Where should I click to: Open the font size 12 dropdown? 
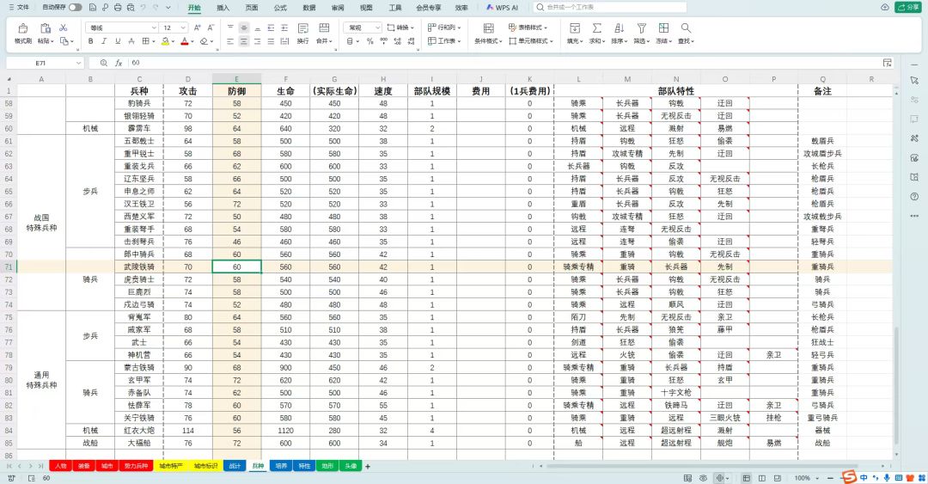coord(183,28)
